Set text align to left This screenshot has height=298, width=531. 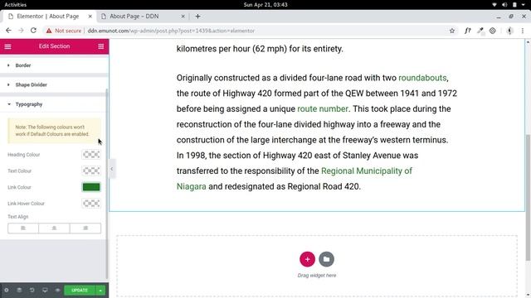pos(23,228)
